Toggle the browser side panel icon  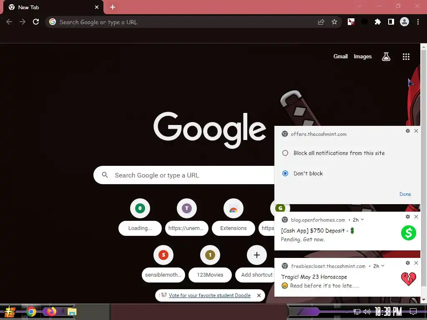click(391, 22)
